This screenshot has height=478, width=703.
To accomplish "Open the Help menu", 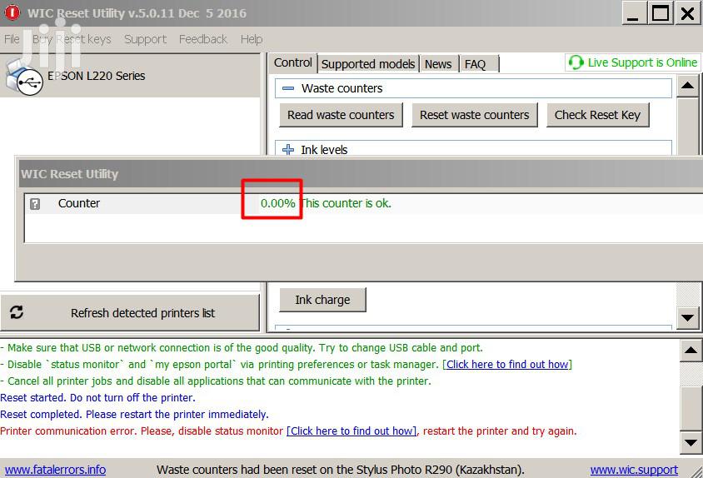I will coord(252,39).
